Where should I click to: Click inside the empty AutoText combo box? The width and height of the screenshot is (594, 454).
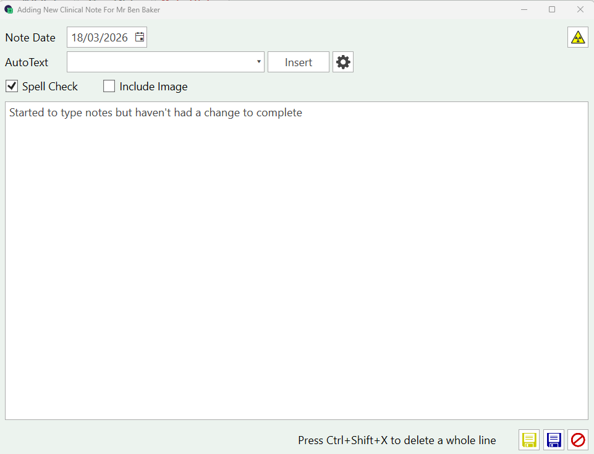(x=161, y=62)
